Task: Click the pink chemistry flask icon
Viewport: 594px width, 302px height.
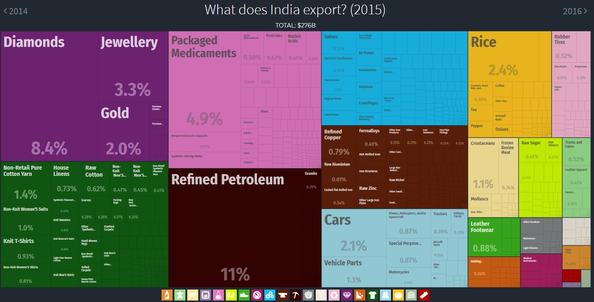Action: click(x=218, y=295)
